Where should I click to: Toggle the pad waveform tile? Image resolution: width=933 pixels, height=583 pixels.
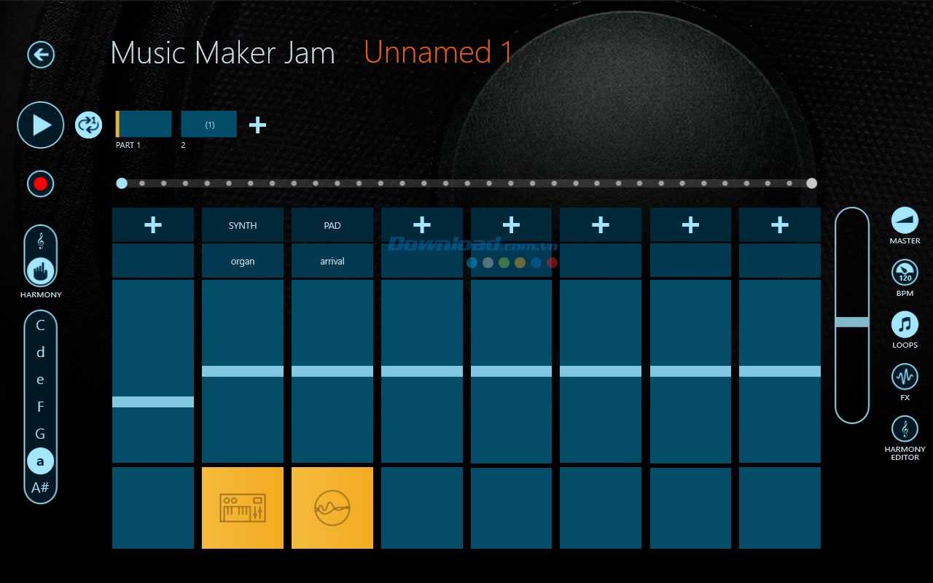pos(332,508)
